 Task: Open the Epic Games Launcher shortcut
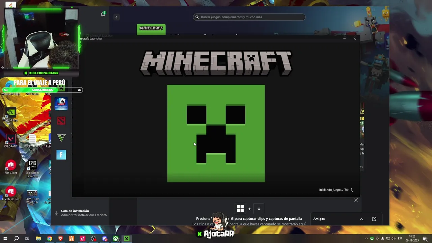[x=32, y=169]
